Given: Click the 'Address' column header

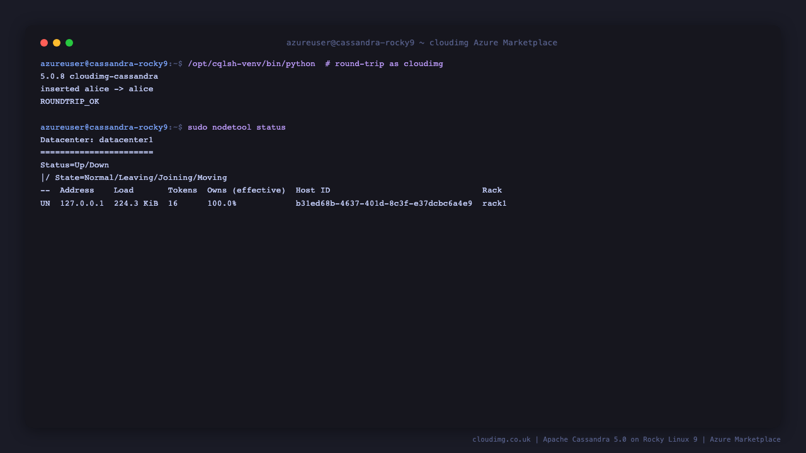Looking at the screenshot, I should pos(77,190).
